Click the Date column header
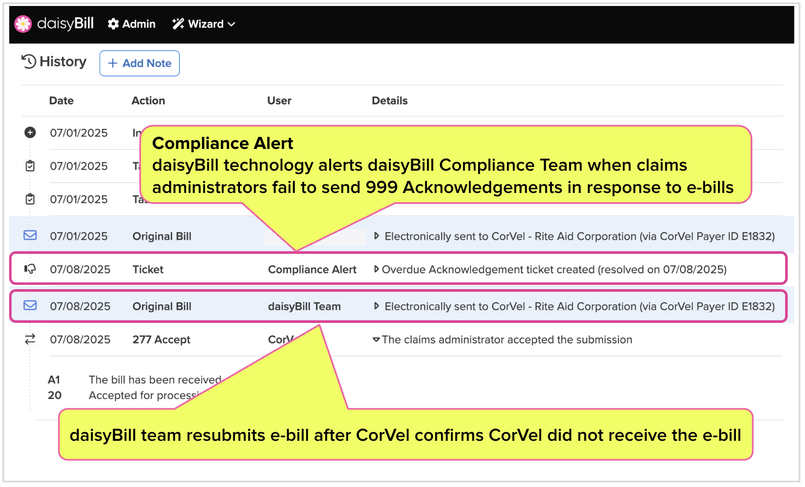 [x=61, y=101]
